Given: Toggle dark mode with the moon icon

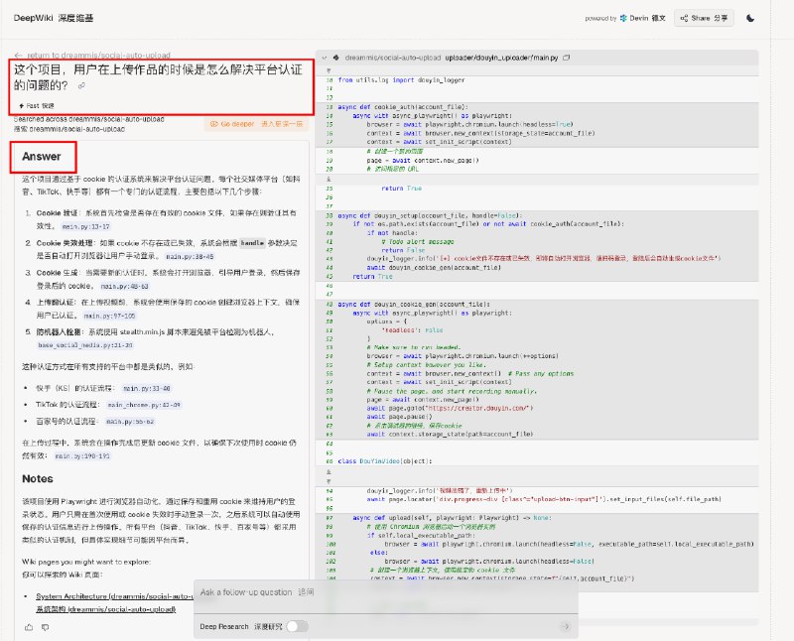Looking at the screenshot, I should click(x=750, y=18).
